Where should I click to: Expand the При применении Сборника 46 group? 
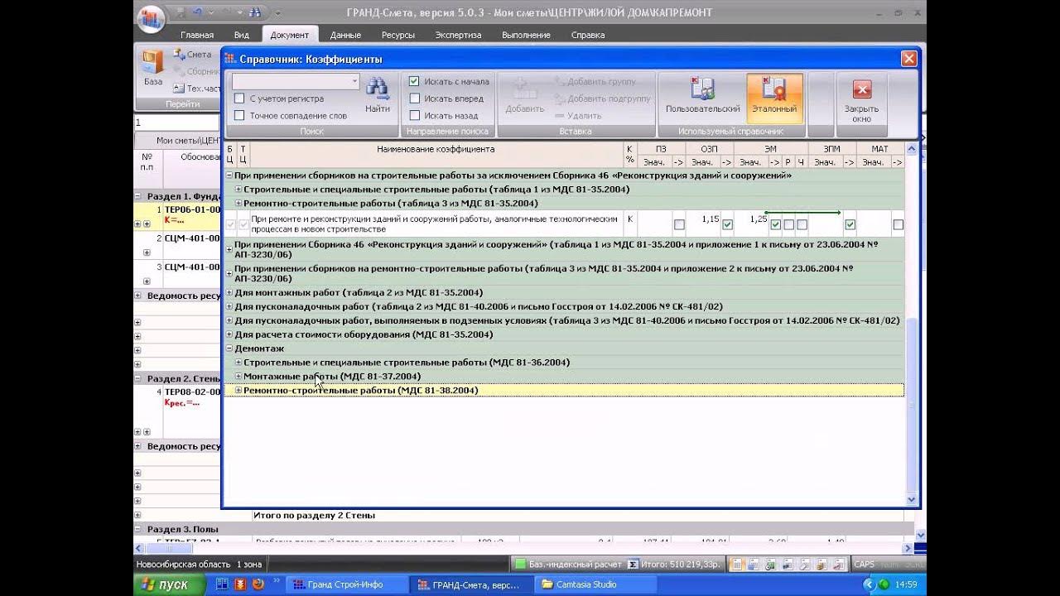pos(229,249)
